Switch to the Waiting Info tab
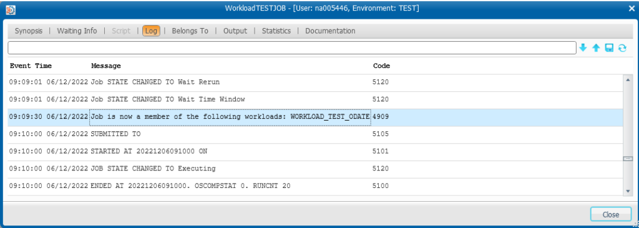639x228 pixels. coord(77,31)
